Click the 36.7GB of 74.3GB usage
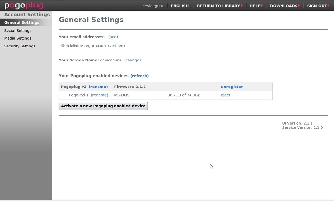This screenshot has height=201, width=334. pos(184,95)
